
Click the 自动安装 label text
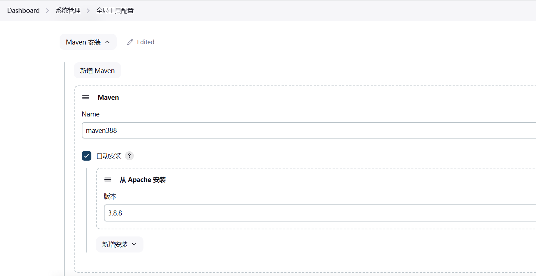(x=109, y=156)
